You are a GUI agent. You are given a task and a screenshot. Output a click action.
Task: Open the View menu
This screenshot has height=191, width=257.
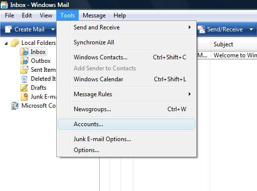coord(46,15)
